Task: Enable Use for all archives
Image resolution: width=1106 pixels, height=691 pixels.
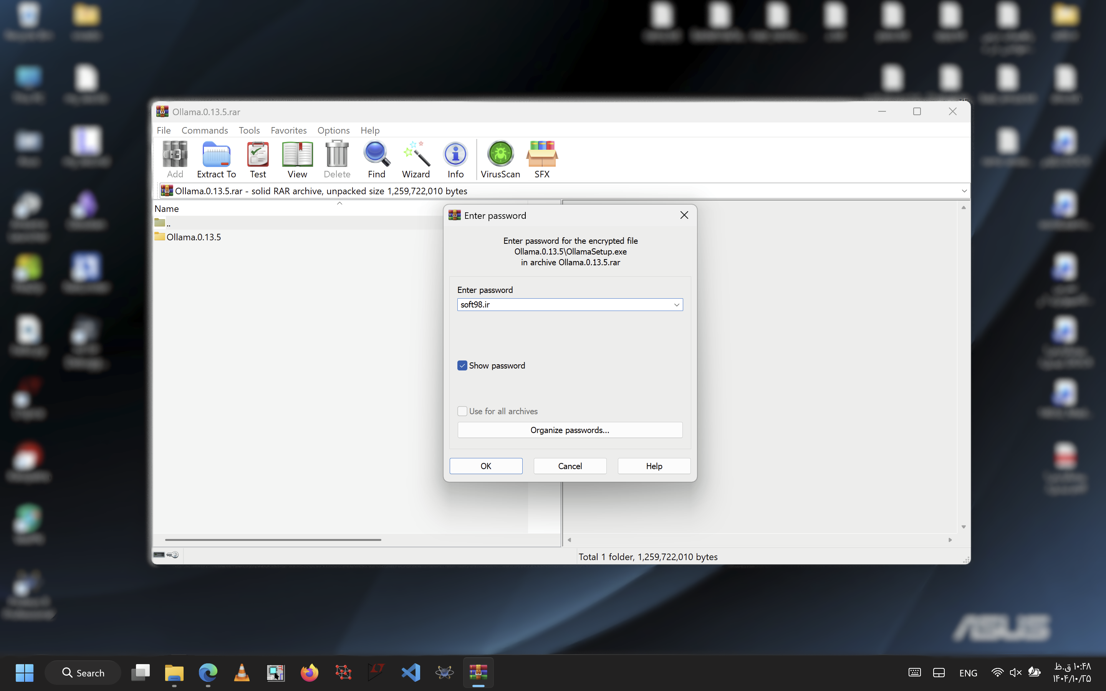Action: tap(462, 411)
